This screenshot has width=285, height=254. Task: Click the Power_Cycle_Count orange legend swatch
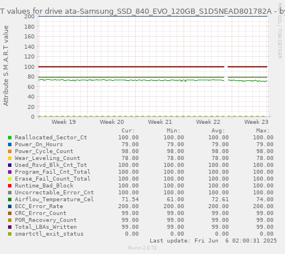pos(10,151)
